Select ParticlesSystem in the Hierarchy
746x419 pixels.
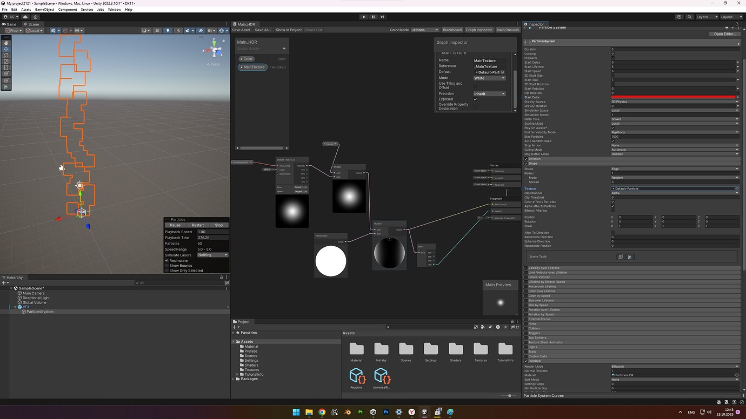39,312
